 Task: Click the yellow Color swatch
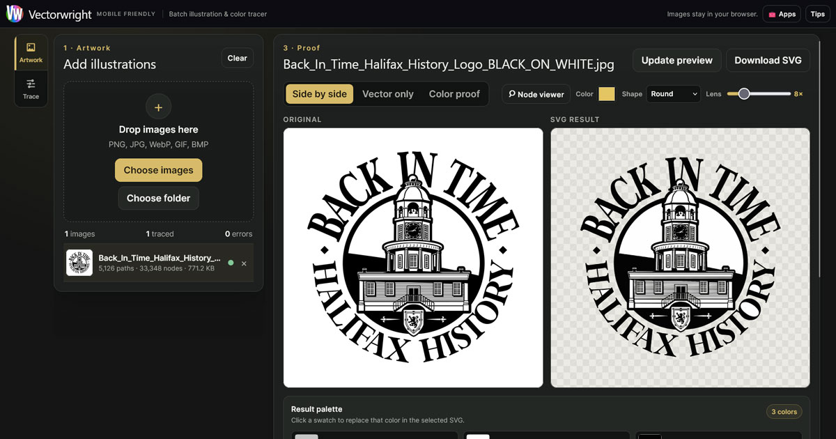(x=607, y=94)
